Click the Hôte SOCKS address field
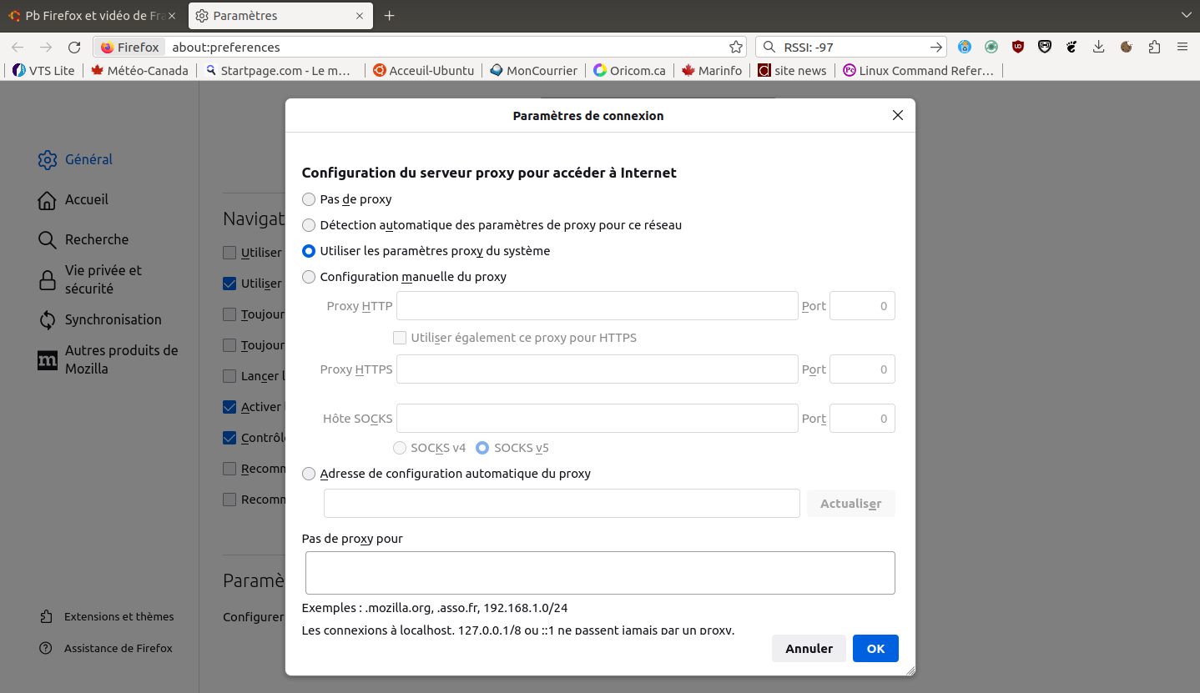This screenshot has width=1200, height=693. pyautogui.click(x=597, y=419)
